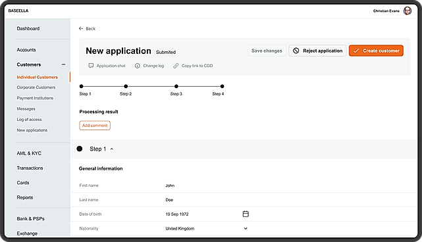Screen dimensions: 422x242
Task: Click the Change log info icon
Action: [137, 66]
